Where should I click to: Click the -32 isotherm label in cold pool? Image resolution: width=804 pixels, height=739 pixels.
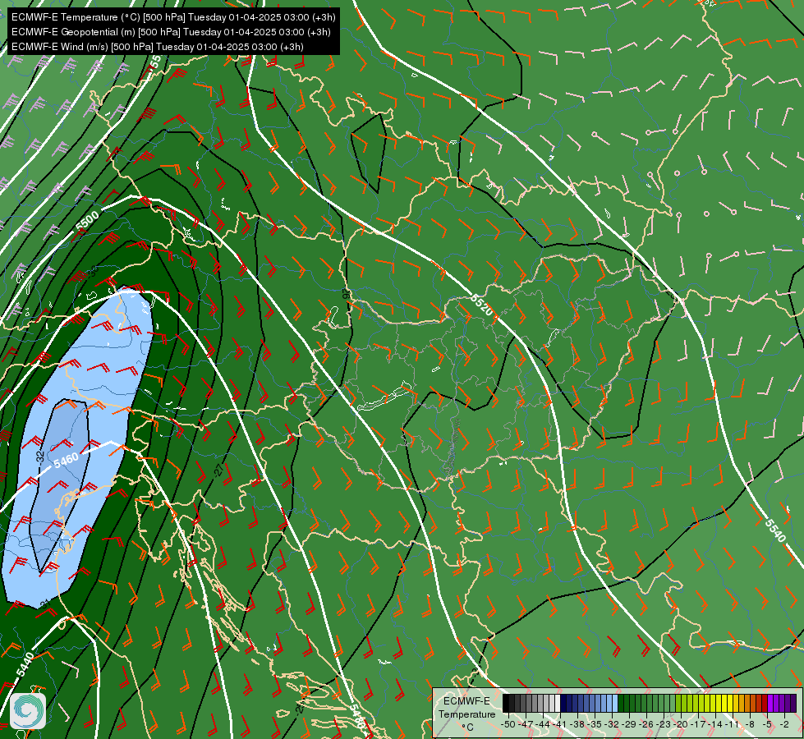(x=40, y=457)
